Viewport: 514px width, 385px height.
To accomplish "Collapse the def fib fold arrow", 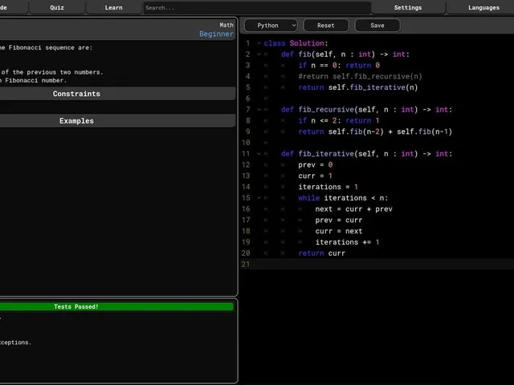I will click(x=259, y=55).
